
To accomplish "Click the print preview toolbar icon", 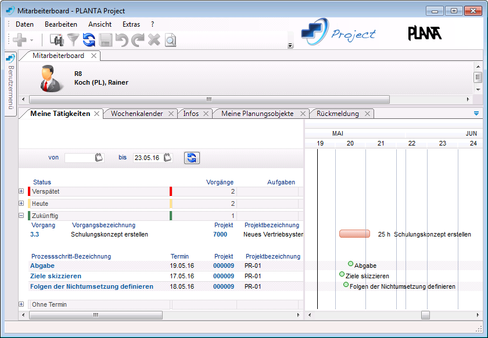I will coord(170,39).
